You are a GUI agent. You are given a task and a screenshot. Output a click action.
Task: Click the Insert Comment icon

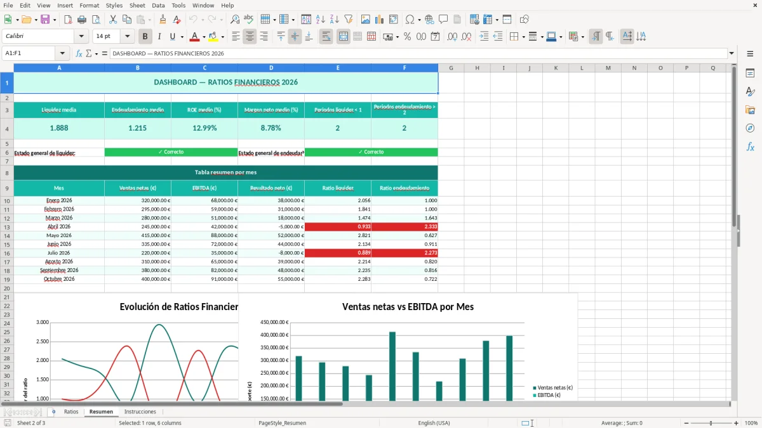[x=443, y=20]
